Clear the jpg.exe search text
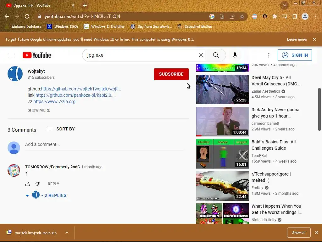This screenshot has height=242, width=322. pos(201,55)
